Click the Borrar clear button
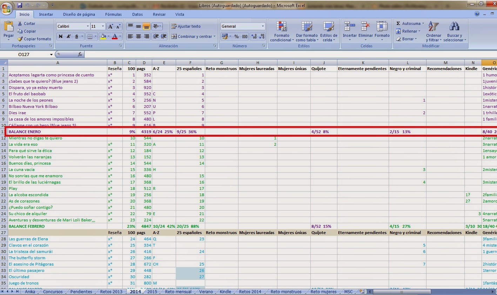This screenshot has height=295, width=497. [x=407, y=39]
